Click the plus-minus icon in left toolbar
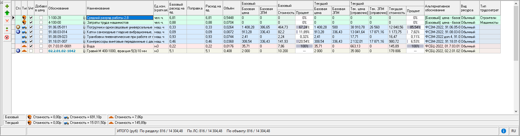Viewport: 520px width, 136px height. 7,29
